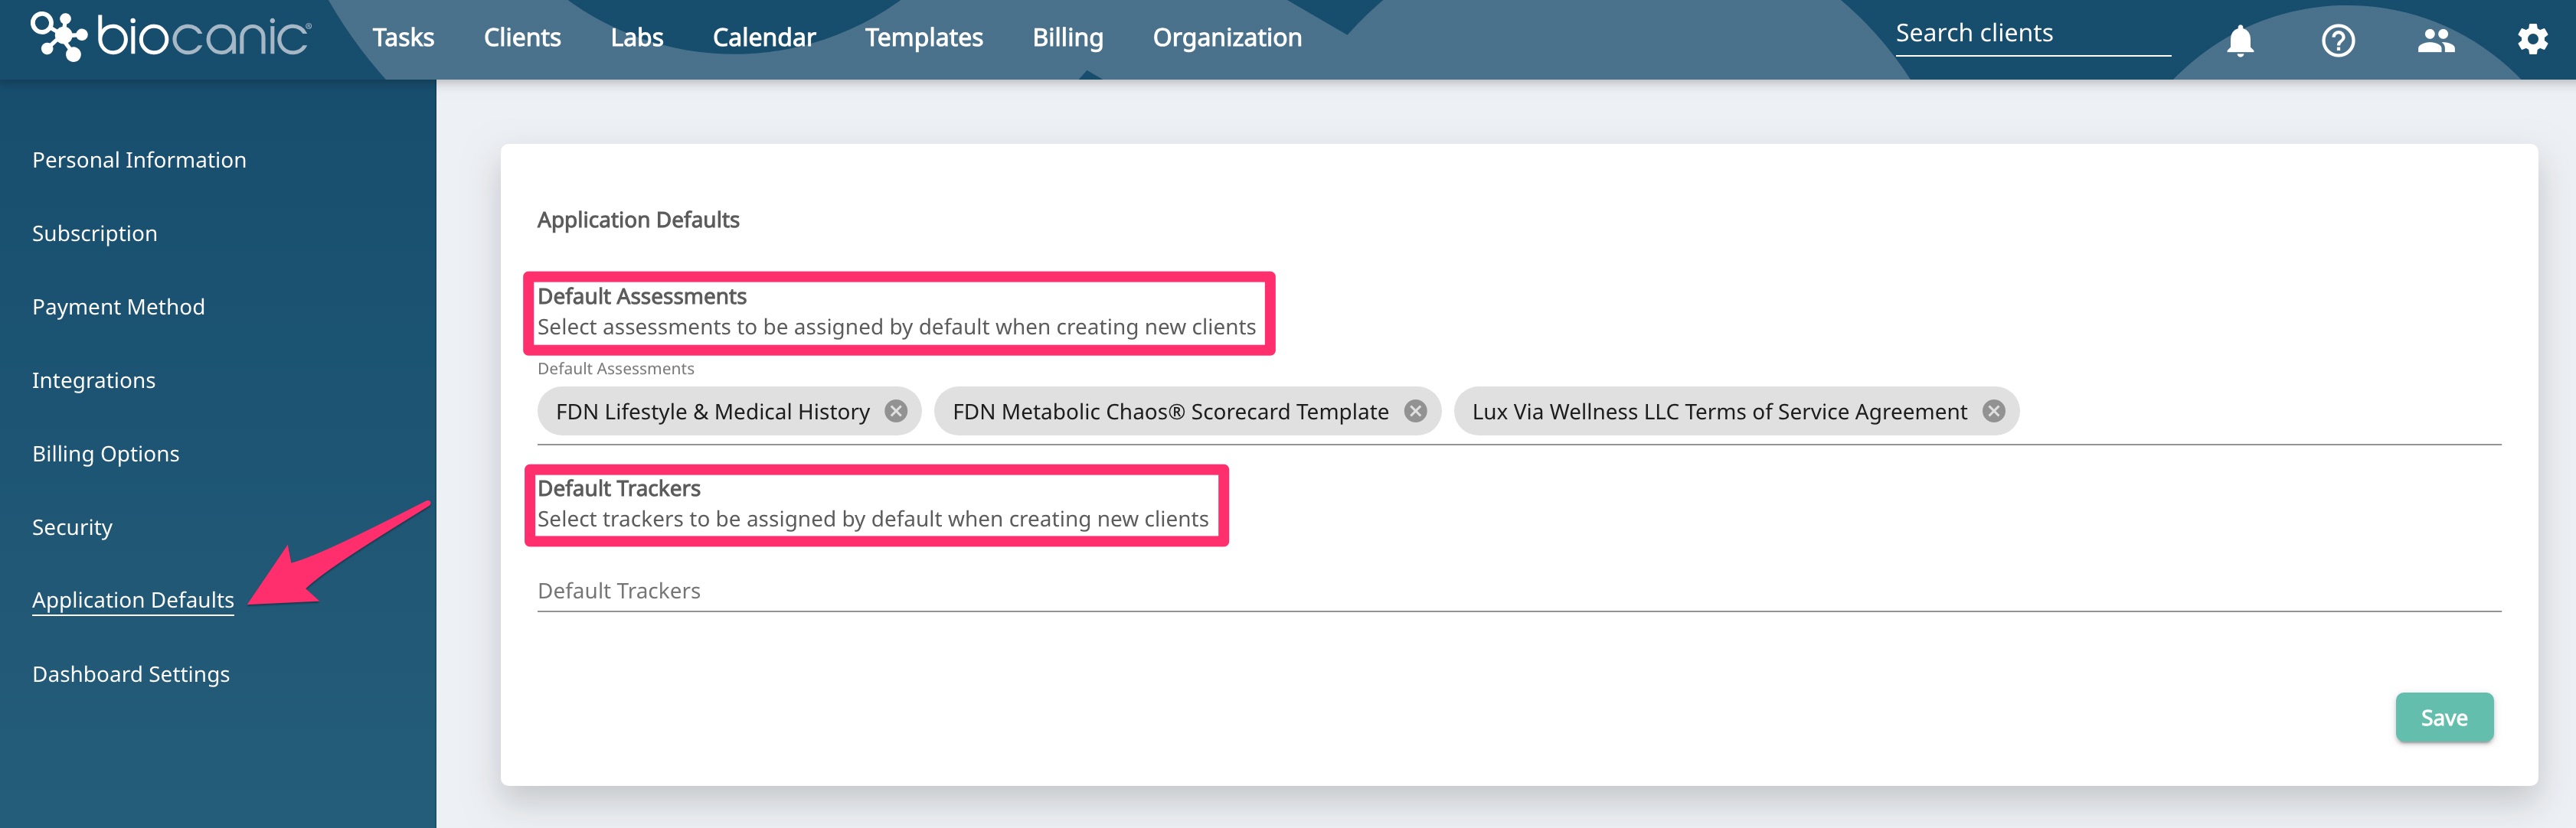Open the notifications bell icon

(x=2240, y=40)
